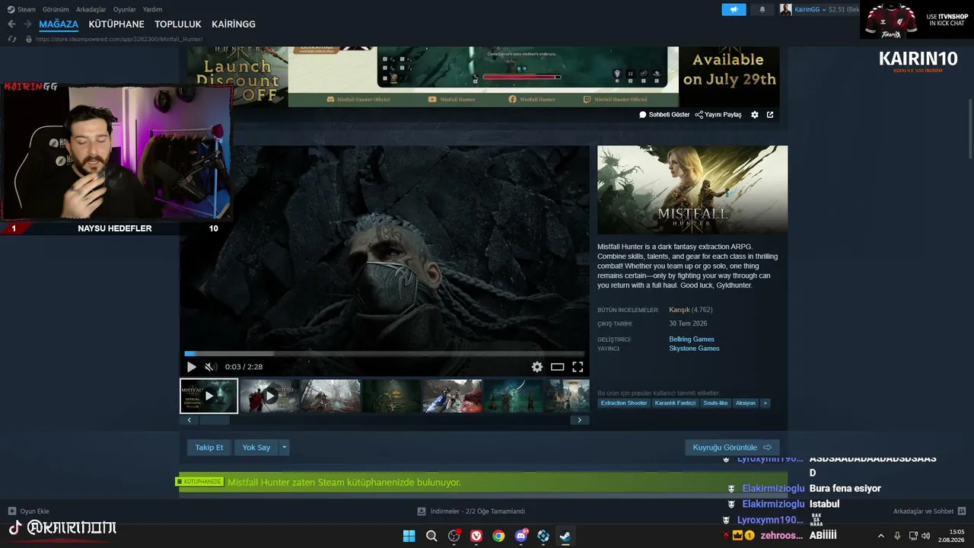Screen dimensions: 974x548
Task: Open Google Chrome from taskbar
Action: pos(498,536)
